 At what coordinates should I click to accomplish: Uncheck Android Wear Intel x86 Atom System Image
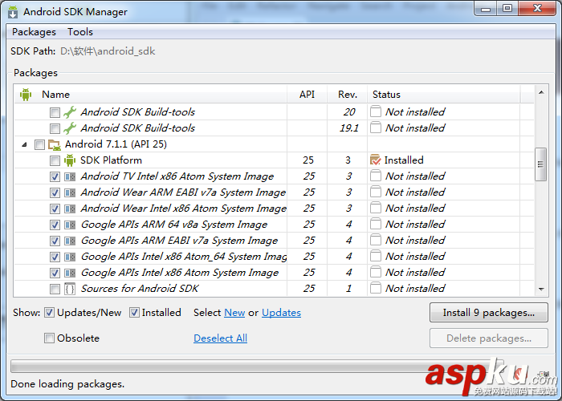tap(55, 209)
